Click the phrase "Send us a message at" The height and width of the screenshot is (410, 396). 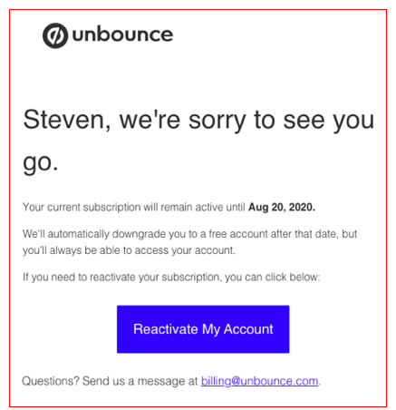tap(140, 381)
